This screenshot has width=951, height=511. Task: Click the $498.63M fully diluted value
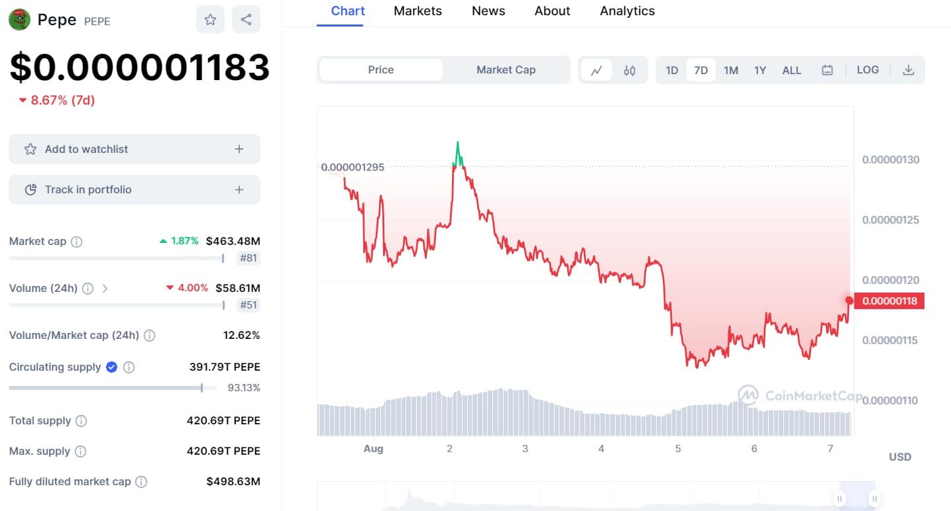[233, 481]
